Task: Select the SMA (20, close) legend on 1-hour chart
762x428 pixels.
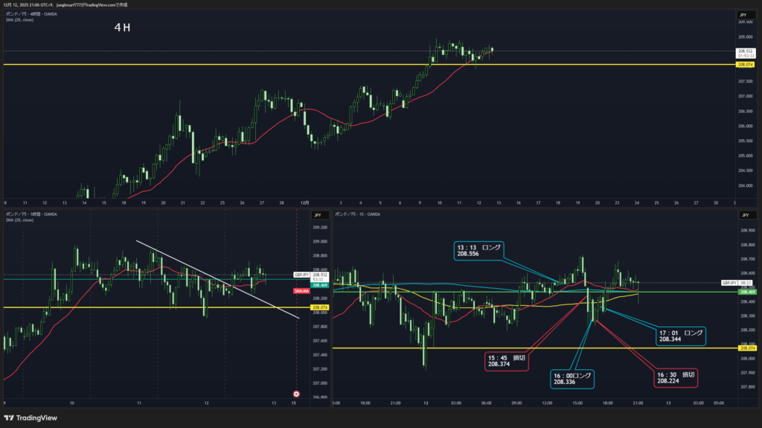Action: pos(20,220)
